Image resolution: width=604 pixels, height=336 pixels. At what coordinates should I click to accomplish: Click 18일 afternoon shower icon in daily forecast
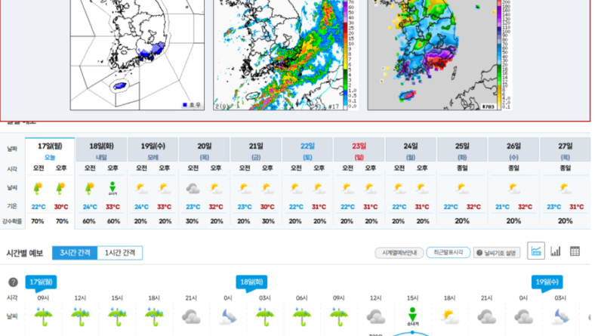(x=112, y=188)
